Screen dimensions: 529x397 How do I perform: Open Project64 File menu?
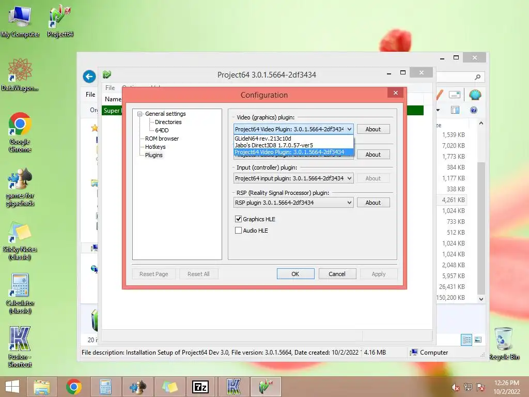[x=110, y=88]
